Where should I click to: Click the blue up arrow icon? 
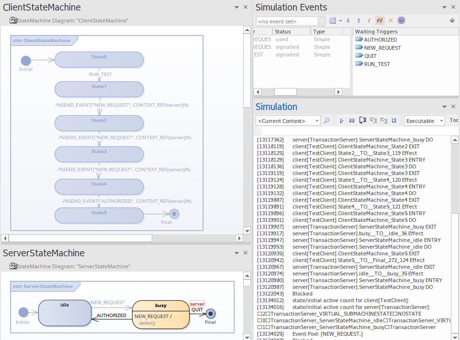click(359, 21)
